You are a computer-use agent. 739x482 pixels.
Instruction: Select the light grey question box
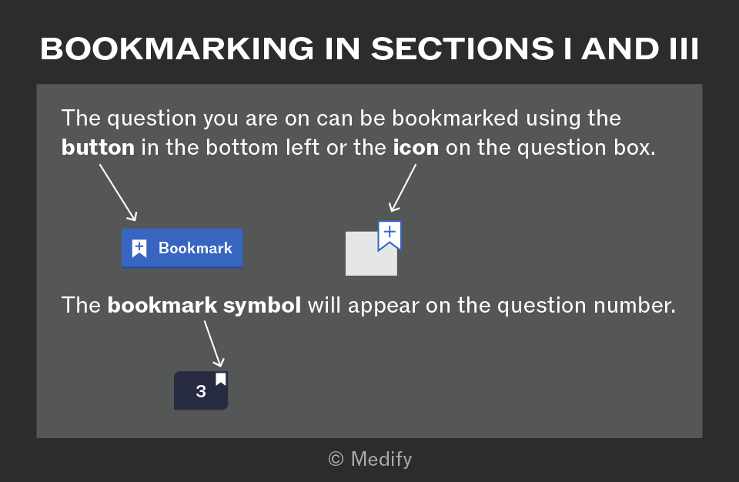click(371, 253)
